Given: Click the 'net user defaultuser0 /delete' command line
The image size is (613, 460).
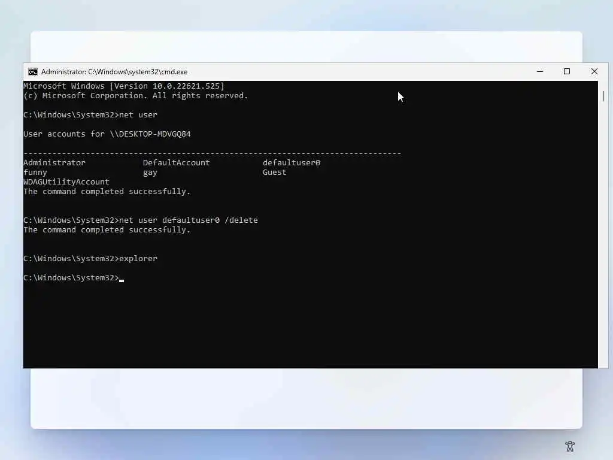Looking at the screenshot, I should coord(141,220).
